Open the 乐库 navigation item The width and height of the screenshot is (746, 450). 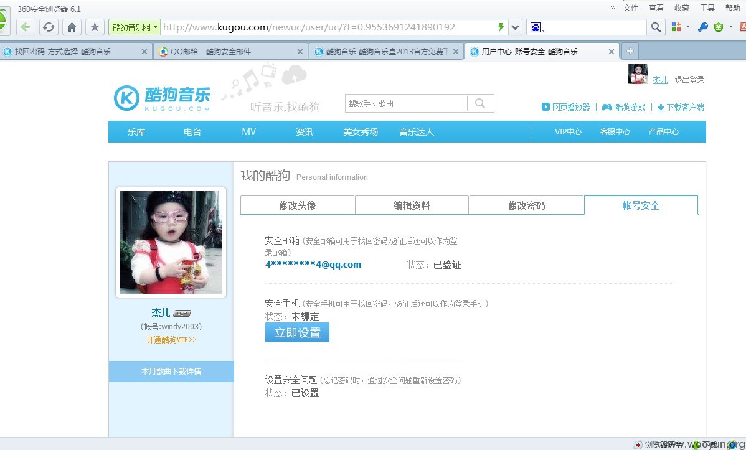coord(136,132)
